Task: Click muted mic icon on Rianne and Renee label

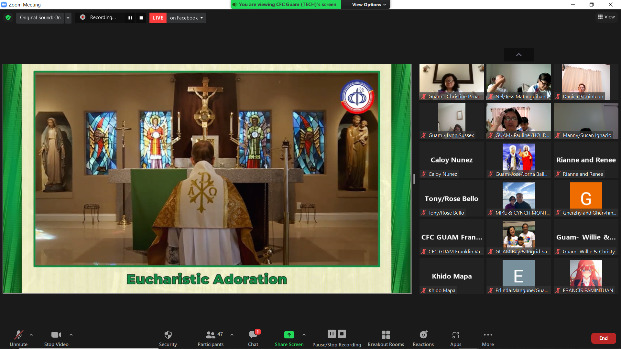Action: point(558,174)
